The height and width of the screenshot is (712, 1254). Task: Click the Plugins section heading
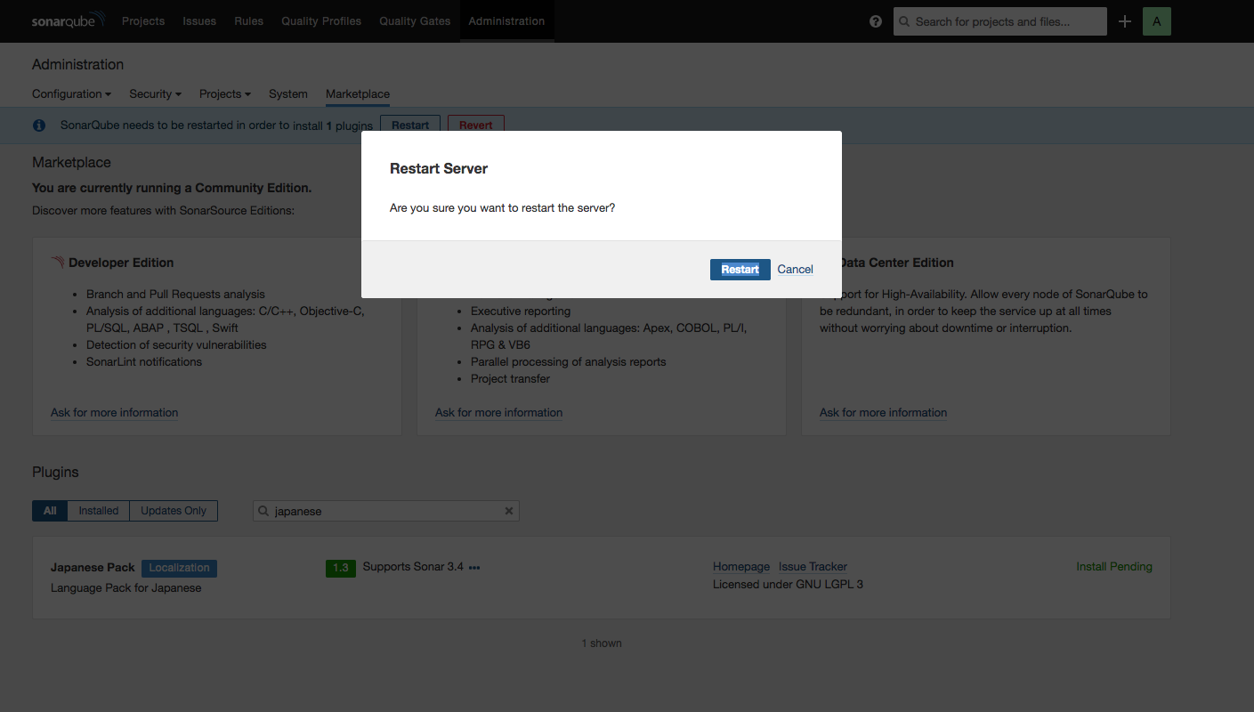coord(55,473)
